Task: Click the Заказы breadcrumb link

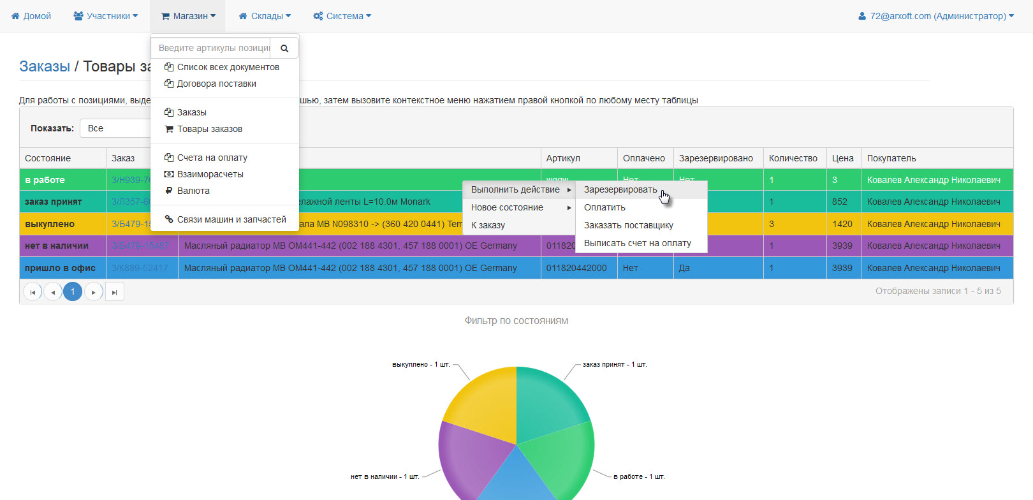Action: 45,66
